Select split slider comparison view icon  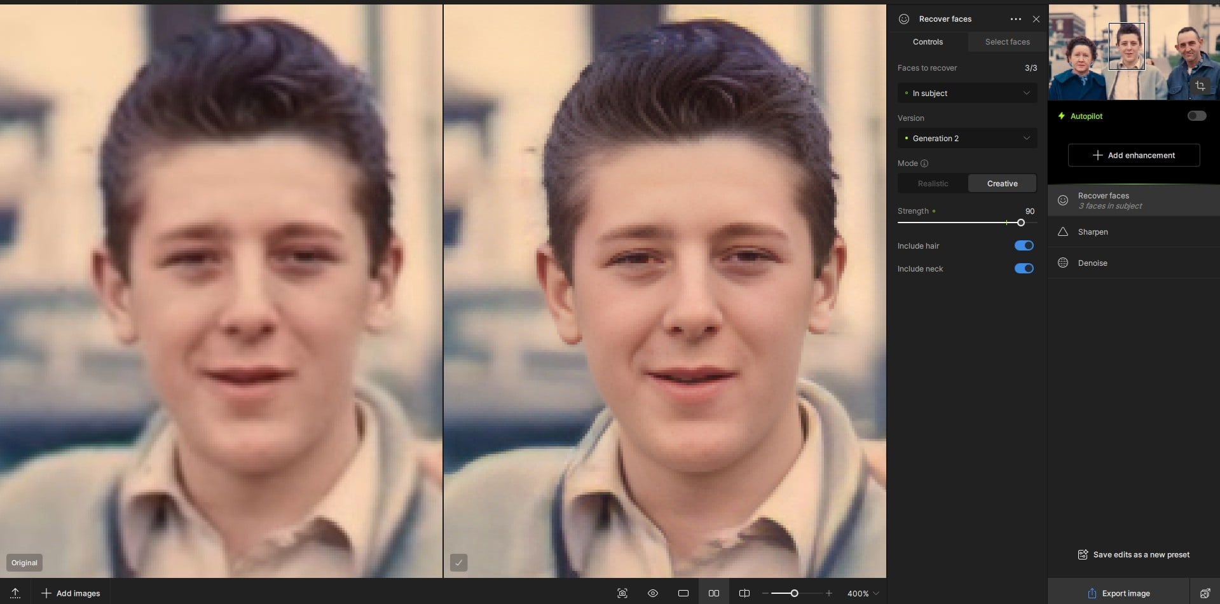744,593
